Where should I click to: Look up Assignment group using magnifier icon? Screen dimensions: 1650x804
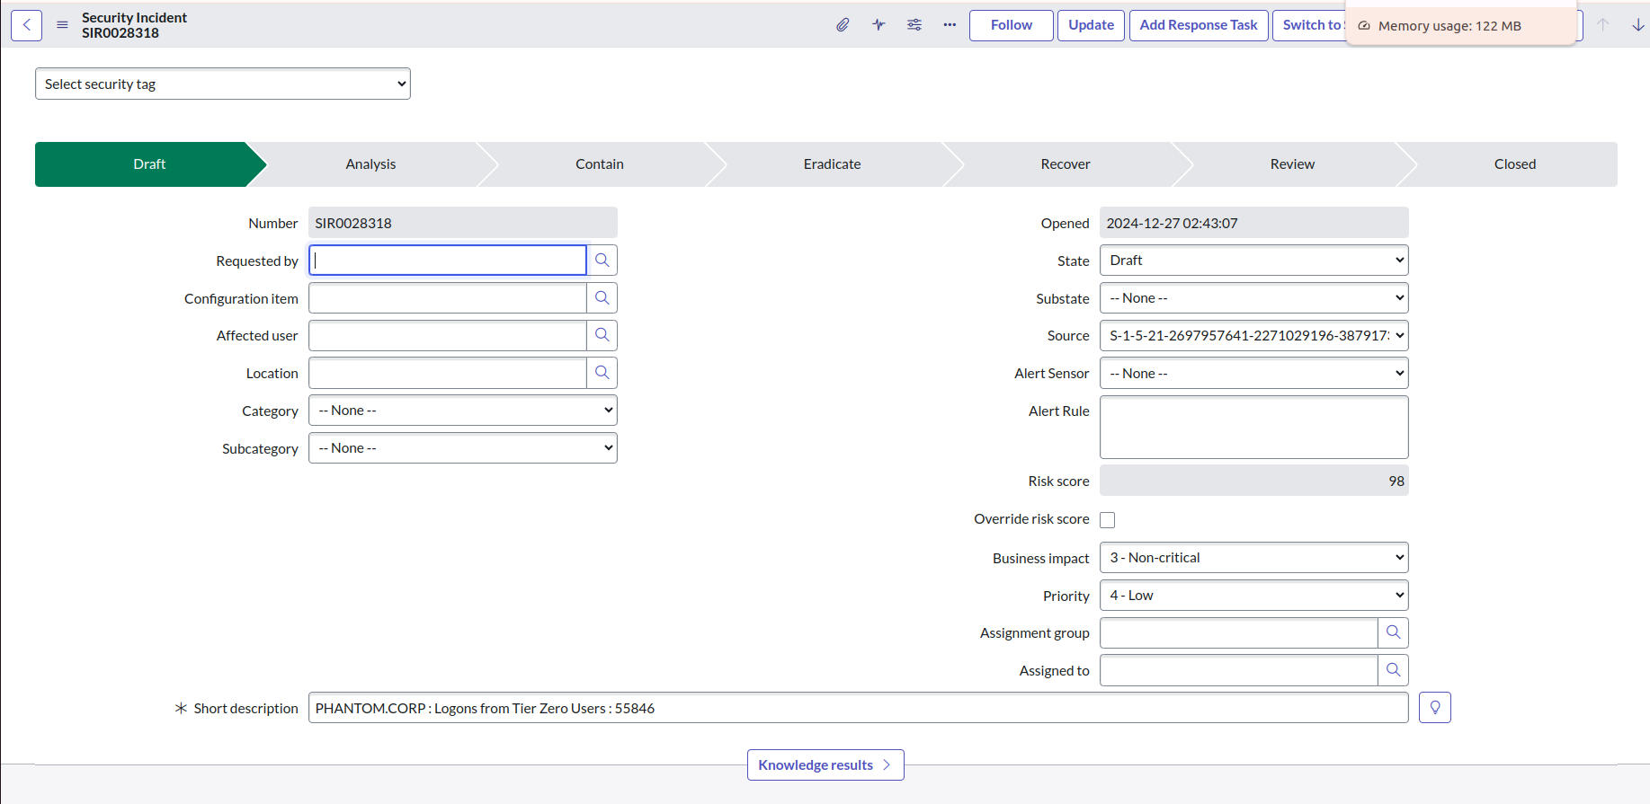(1394, 633)
